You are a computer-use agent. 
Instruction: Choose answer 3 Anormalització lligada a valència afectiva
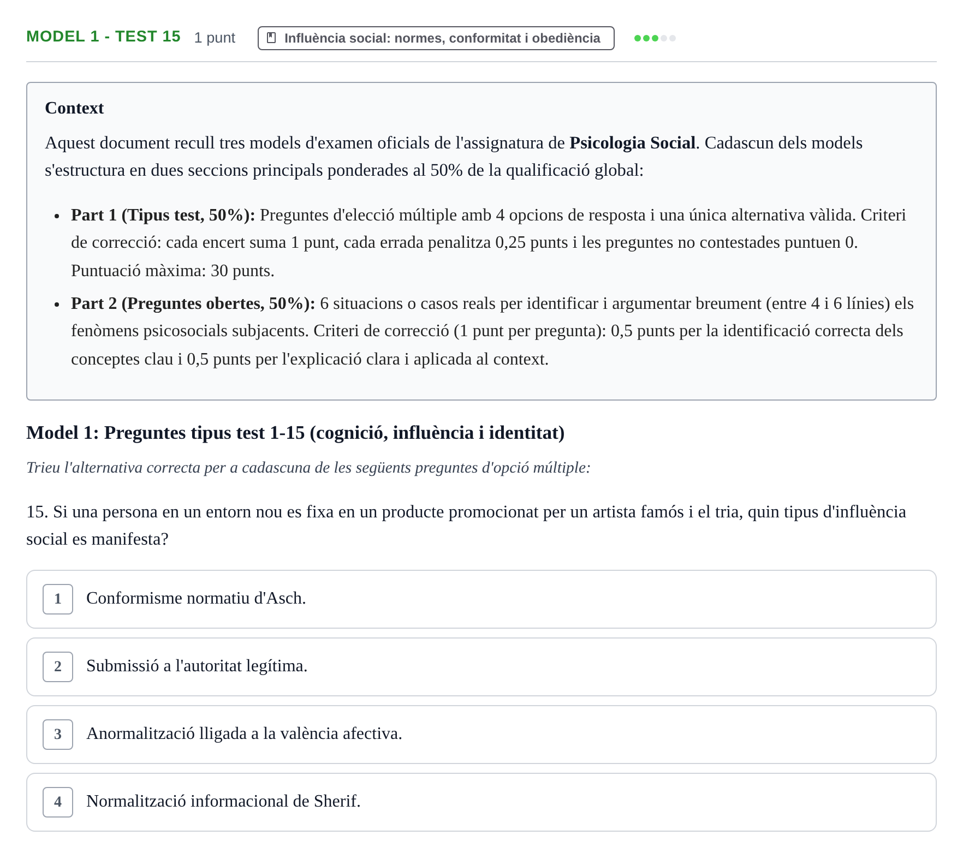point(481,734)
